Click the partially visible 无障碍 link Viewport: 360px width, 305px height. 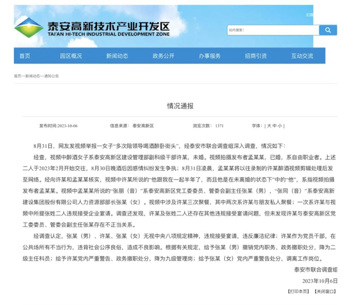[x=310, y=15]
